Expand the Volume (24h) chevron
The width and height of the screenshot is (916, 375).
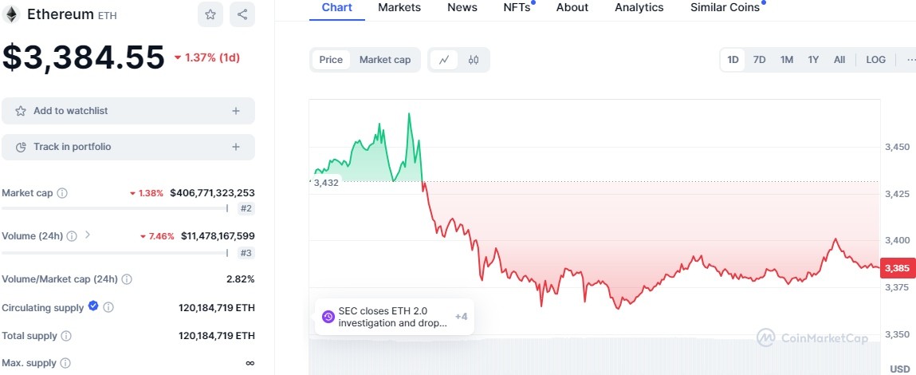coord(88,235)
